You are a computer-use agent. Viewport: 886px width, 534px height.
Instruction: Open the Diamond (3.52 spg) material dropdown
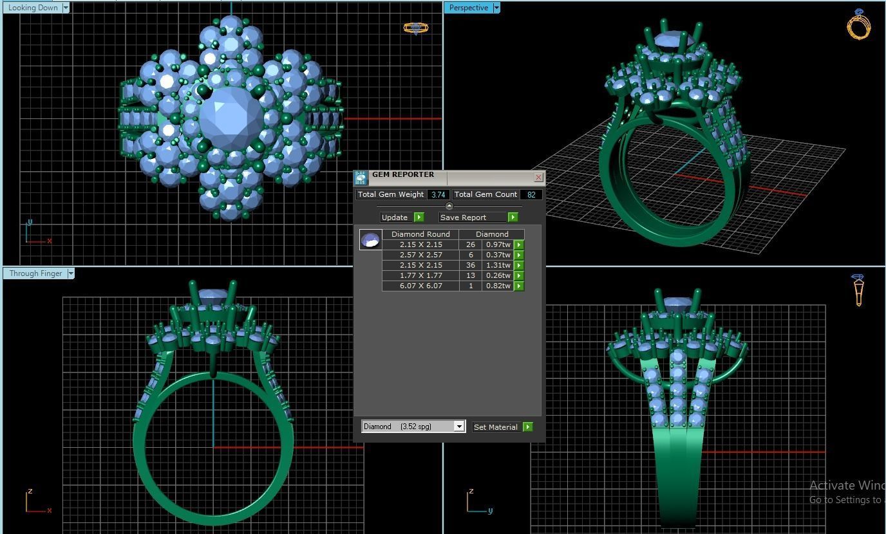click(x=459, y=427)
